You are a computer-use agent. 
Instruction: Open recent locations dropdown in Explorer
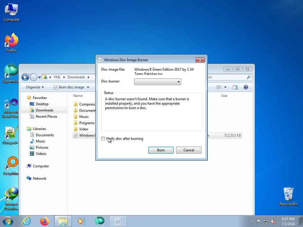tap(39, 77)
